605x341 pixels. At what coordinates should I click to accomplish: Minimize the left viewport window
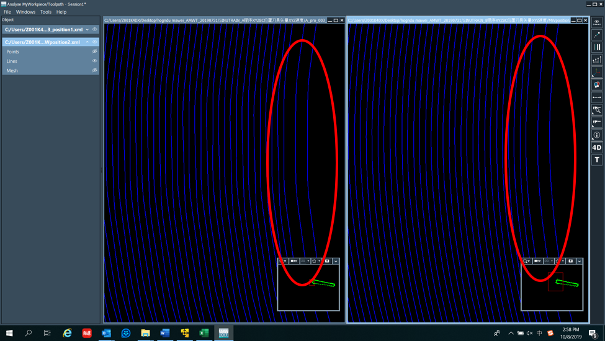point(330,20)
